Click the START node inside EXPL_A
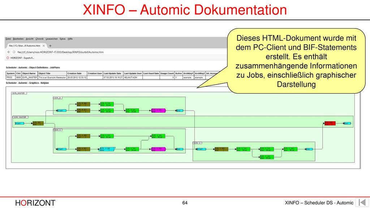The width and height of the screenshot is (370, 208). tap(61, 149)
